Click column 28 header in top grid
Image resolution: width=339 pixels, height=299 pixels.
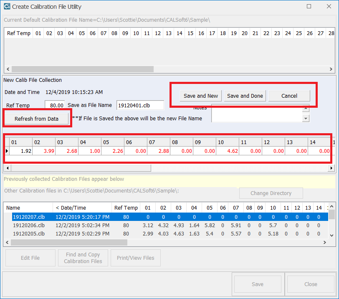coord(331,33)
